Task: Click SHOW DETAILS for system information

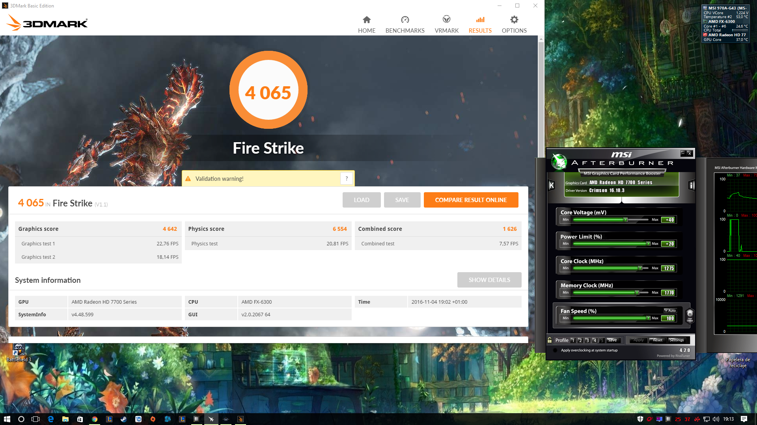Action: tap(489, 280)
